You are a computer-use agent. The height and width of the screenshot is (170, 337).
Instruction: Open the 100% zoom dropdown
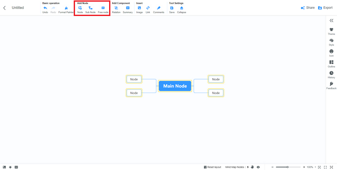pos(311,167)
